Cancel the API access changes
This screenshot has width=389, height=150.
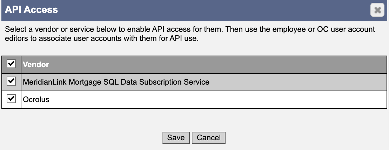tap(209, 138)
